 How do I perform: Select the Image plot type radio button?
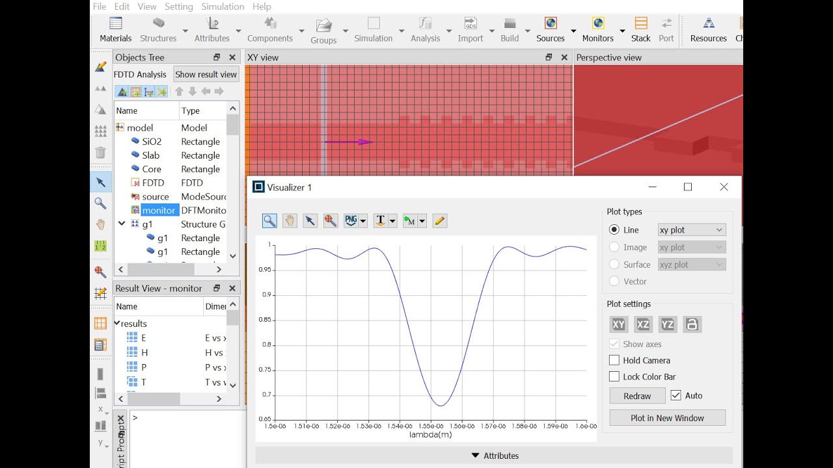click(x=614, y=247)
